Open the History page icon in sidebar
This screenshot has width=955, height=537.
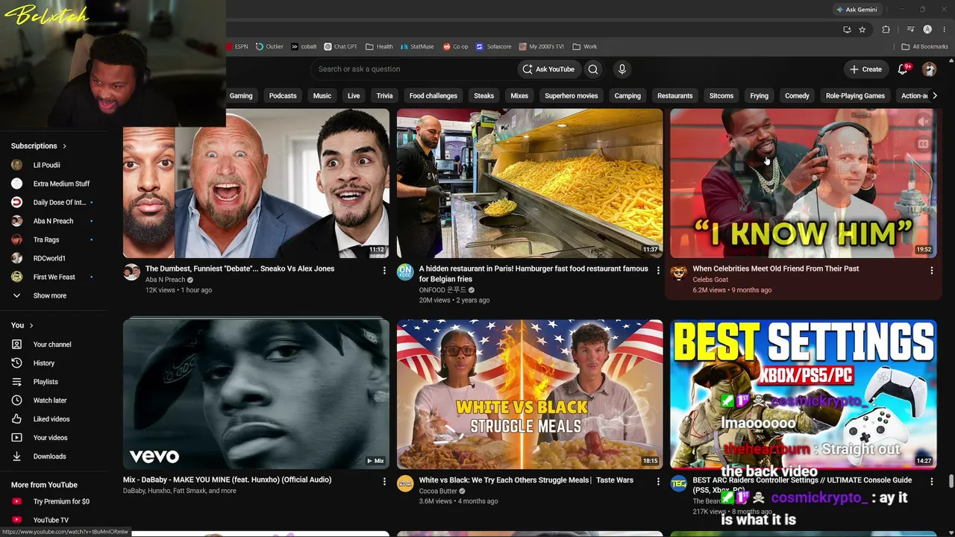(x=16, y=363)
